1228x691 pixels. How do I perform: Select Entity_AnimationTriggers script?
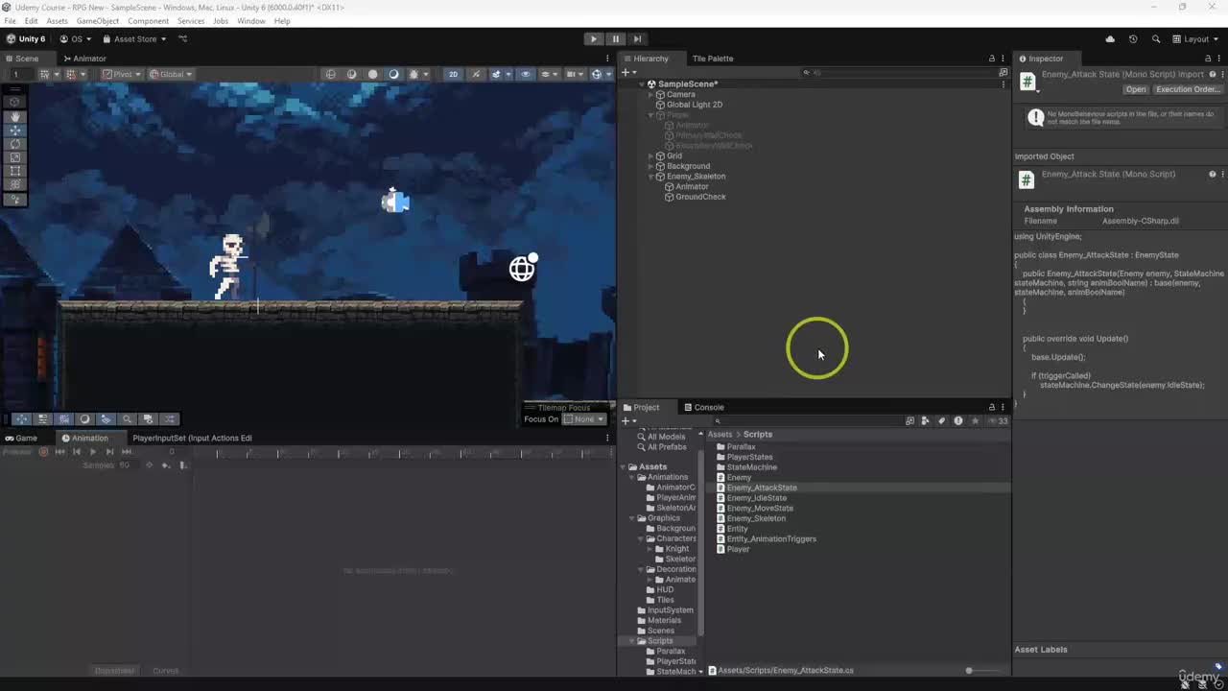pos(771,539)
